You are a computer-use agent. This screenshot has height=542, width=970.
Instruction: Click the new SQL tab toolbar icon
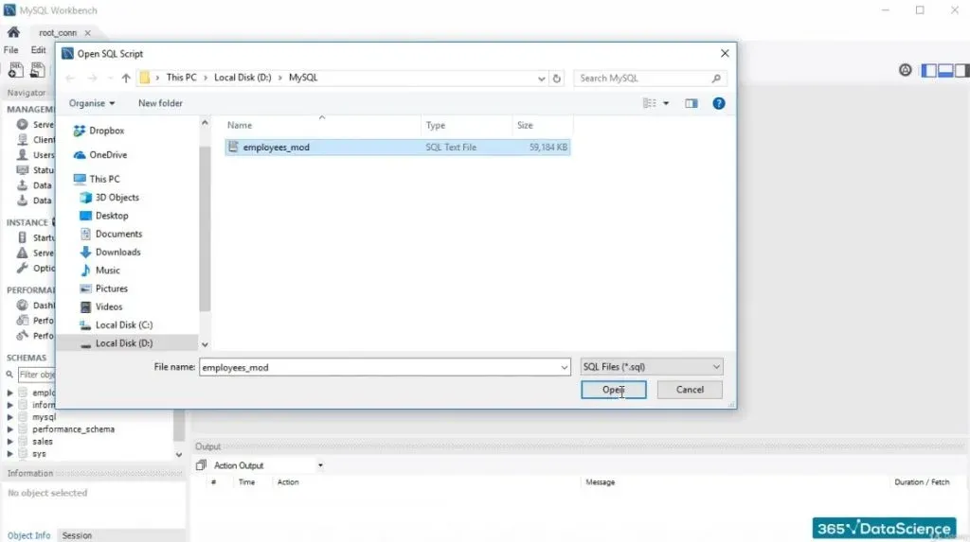coord(16,70)
